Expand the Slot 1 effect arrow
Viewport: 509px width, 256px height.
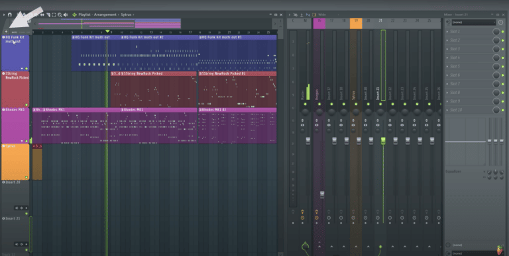click(x=447, y=32)
